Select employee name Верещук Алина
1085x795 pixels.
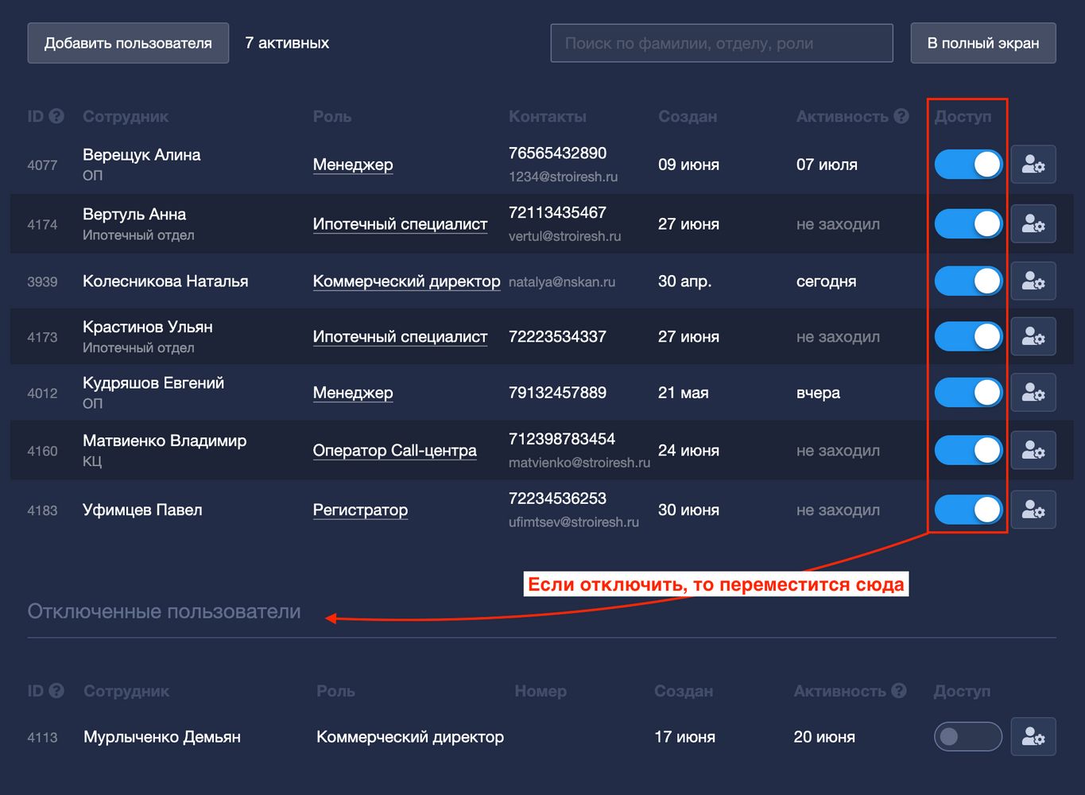(141, 155)
